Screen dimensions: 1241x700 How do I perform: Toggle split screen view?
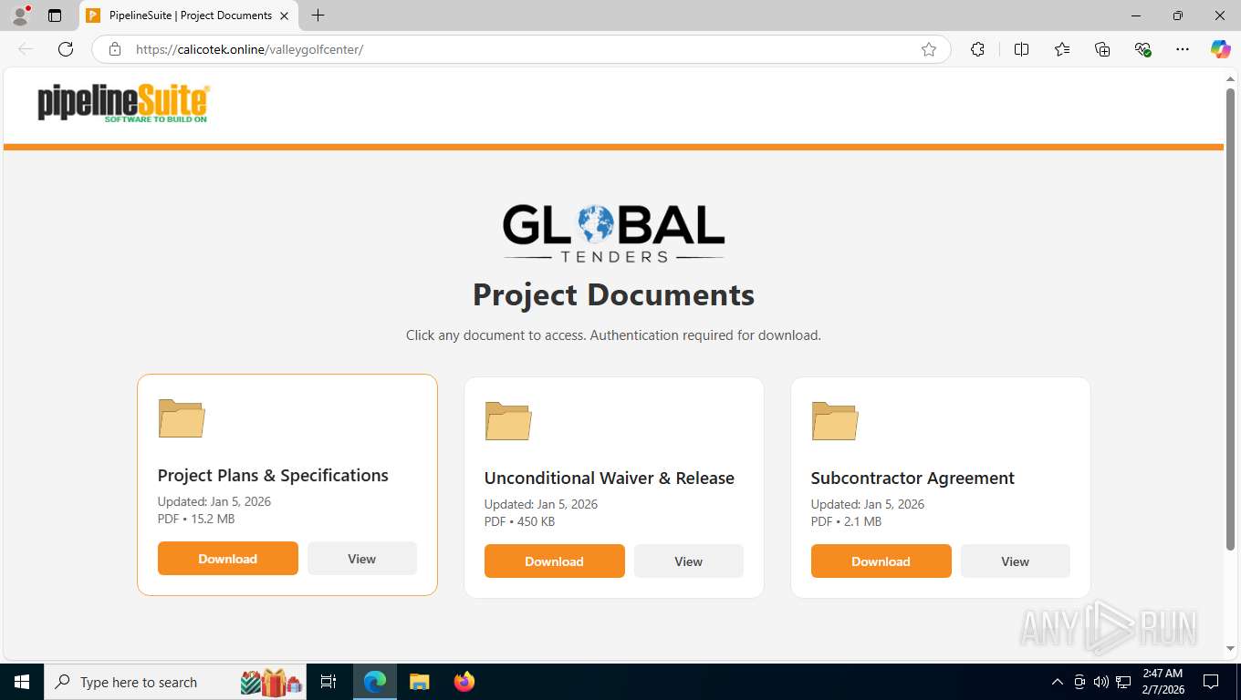[1021, 49]
